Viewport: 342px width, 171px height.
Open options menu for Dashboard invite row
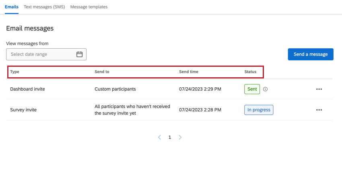click(x=319, y=89)
